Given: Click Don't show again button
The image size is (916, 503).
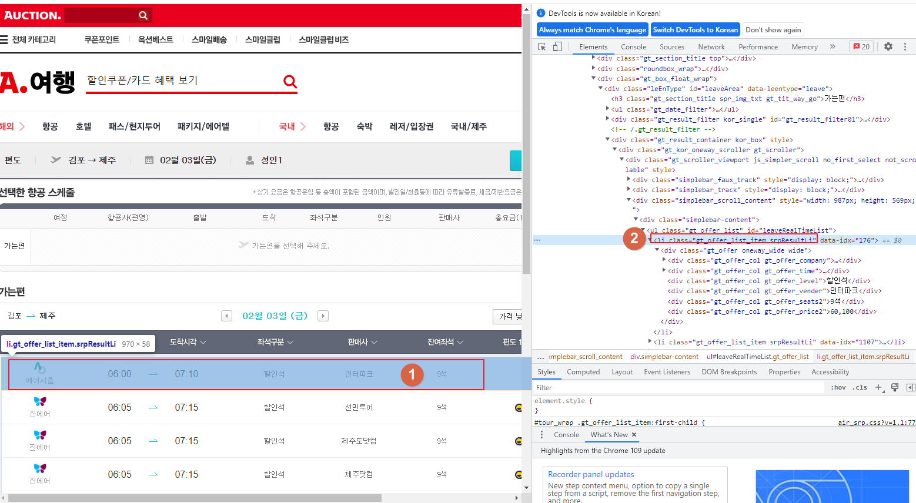Looking at the screenshot, I should coord(773,30).
